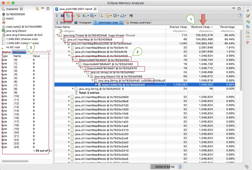Open thread overview via gear toolbar icon
The image size is (252, 170).
click(x=78, y=16)
